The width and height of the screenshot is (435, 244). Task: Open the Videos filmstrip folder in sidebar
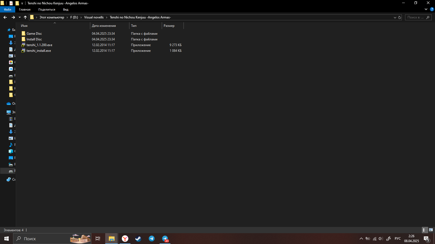(x=11, y=119)
